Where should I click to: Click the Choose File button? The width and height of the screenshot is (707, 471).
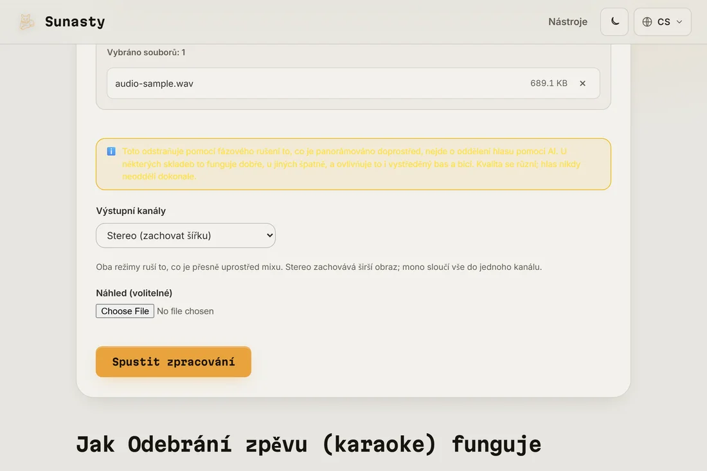[125, 311]
